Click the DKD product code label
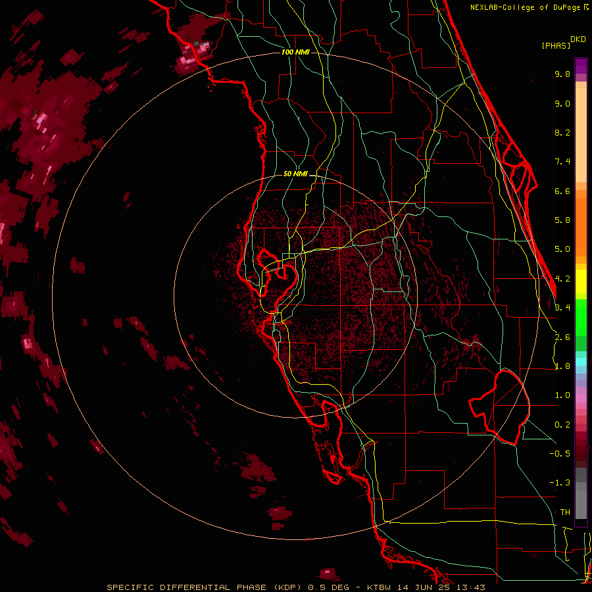This screenshot has height=592, width=592. pos(578,39)
